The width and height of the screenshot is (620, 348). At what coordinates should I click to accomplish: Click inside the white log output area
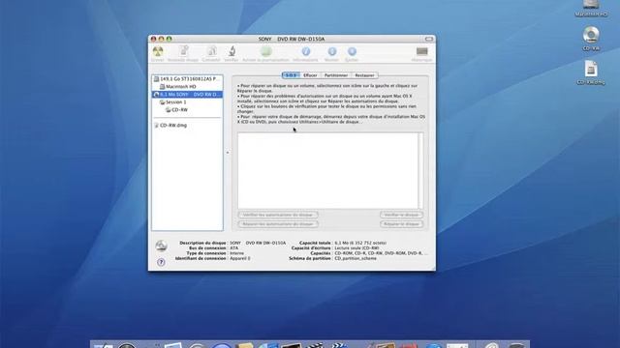(x=327, y=170)
